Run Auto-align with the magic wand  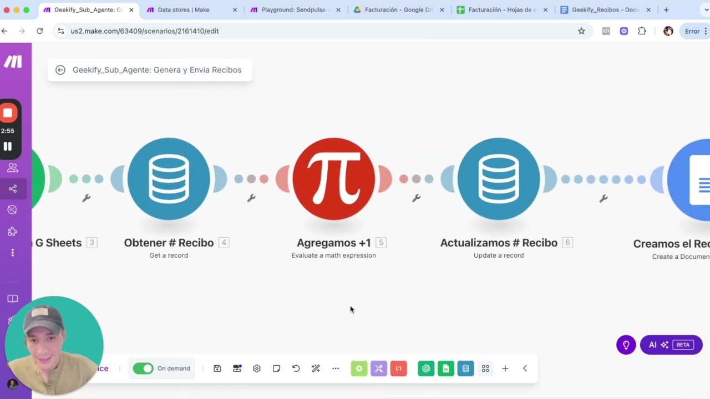click(316, 369)
